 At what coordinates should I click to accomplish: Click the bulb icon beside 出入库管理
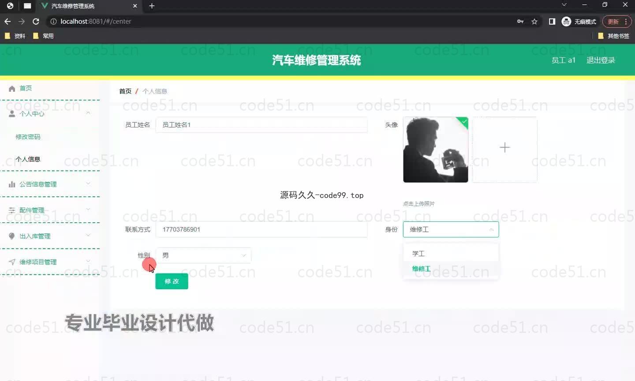point(12,236)
